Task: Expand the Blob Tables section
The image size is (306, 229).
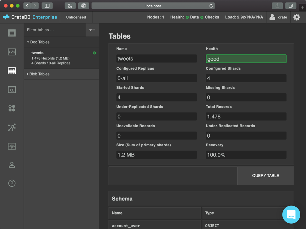Action: point(38,74)
